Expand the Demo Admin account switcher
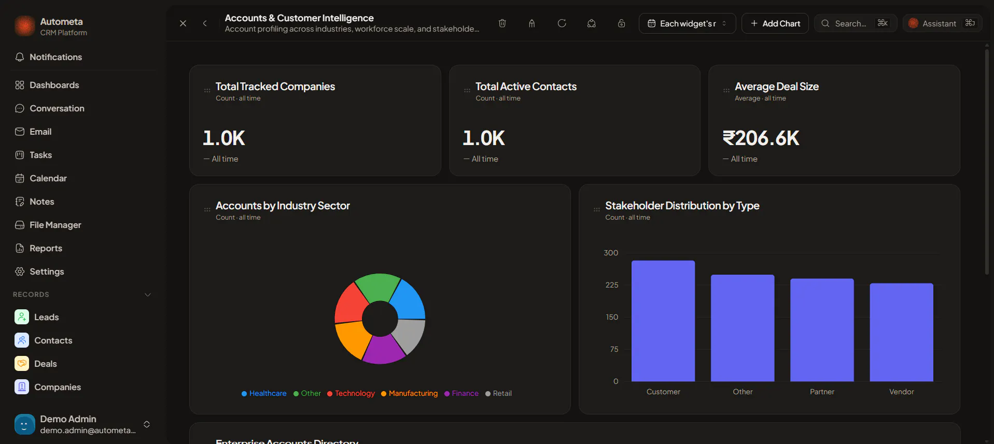The image size is (994, 444). tap(147, 424)
